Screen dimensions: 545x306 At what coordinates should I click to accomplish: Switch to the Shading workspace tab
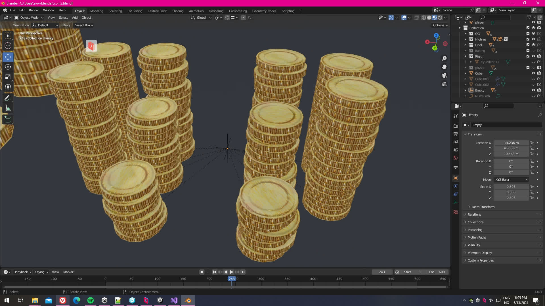[178, 11]
